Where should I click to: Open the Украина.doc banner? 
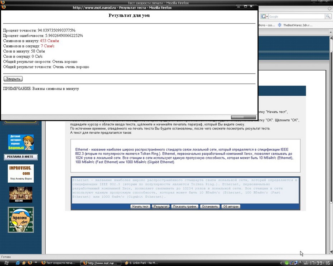[x=21, y=220]
